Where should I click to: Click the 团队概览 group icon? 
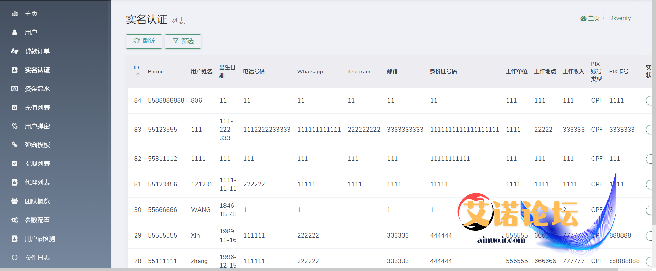(x=15, y=201)
